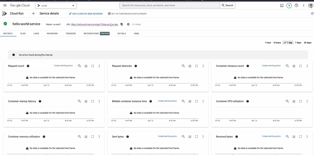The image size is (314, 155).
Task: Select the 7 days time range
Action: click(298, 43)
